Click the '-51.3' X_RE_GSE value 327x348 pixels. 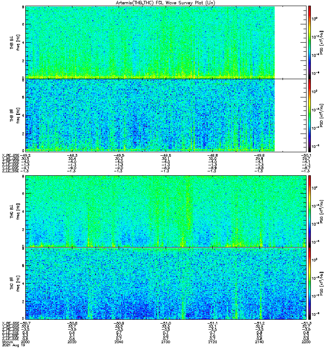click(306, 323)
